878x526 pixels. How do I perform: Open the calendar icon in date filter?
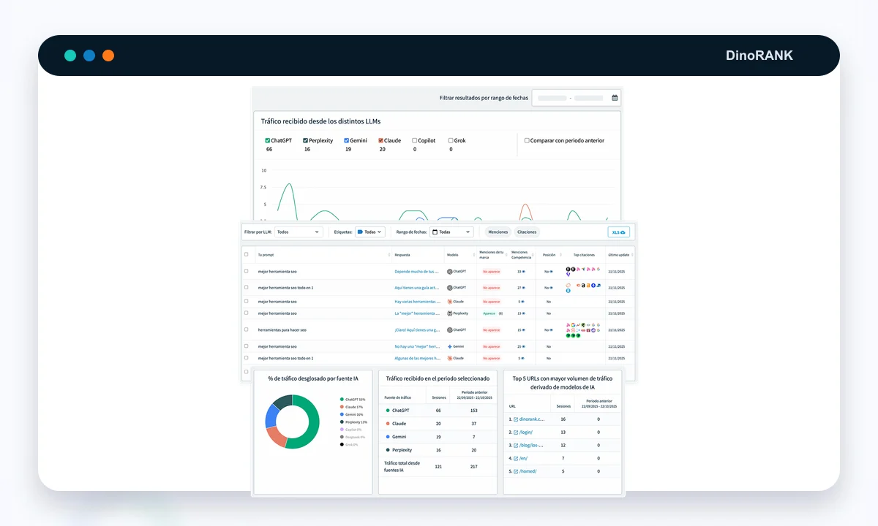tap(615, 98)
